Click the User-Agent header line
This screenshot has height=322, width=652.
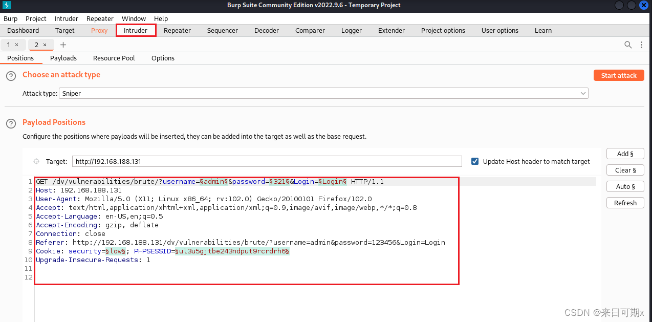point(204,199)
